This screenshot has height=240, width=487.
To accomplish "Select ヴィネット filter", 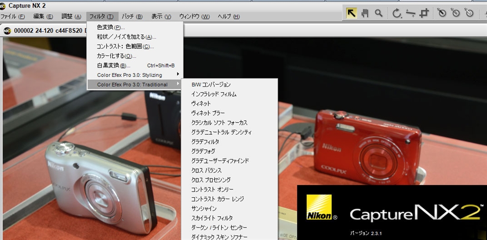I will (x=230, y=104).
